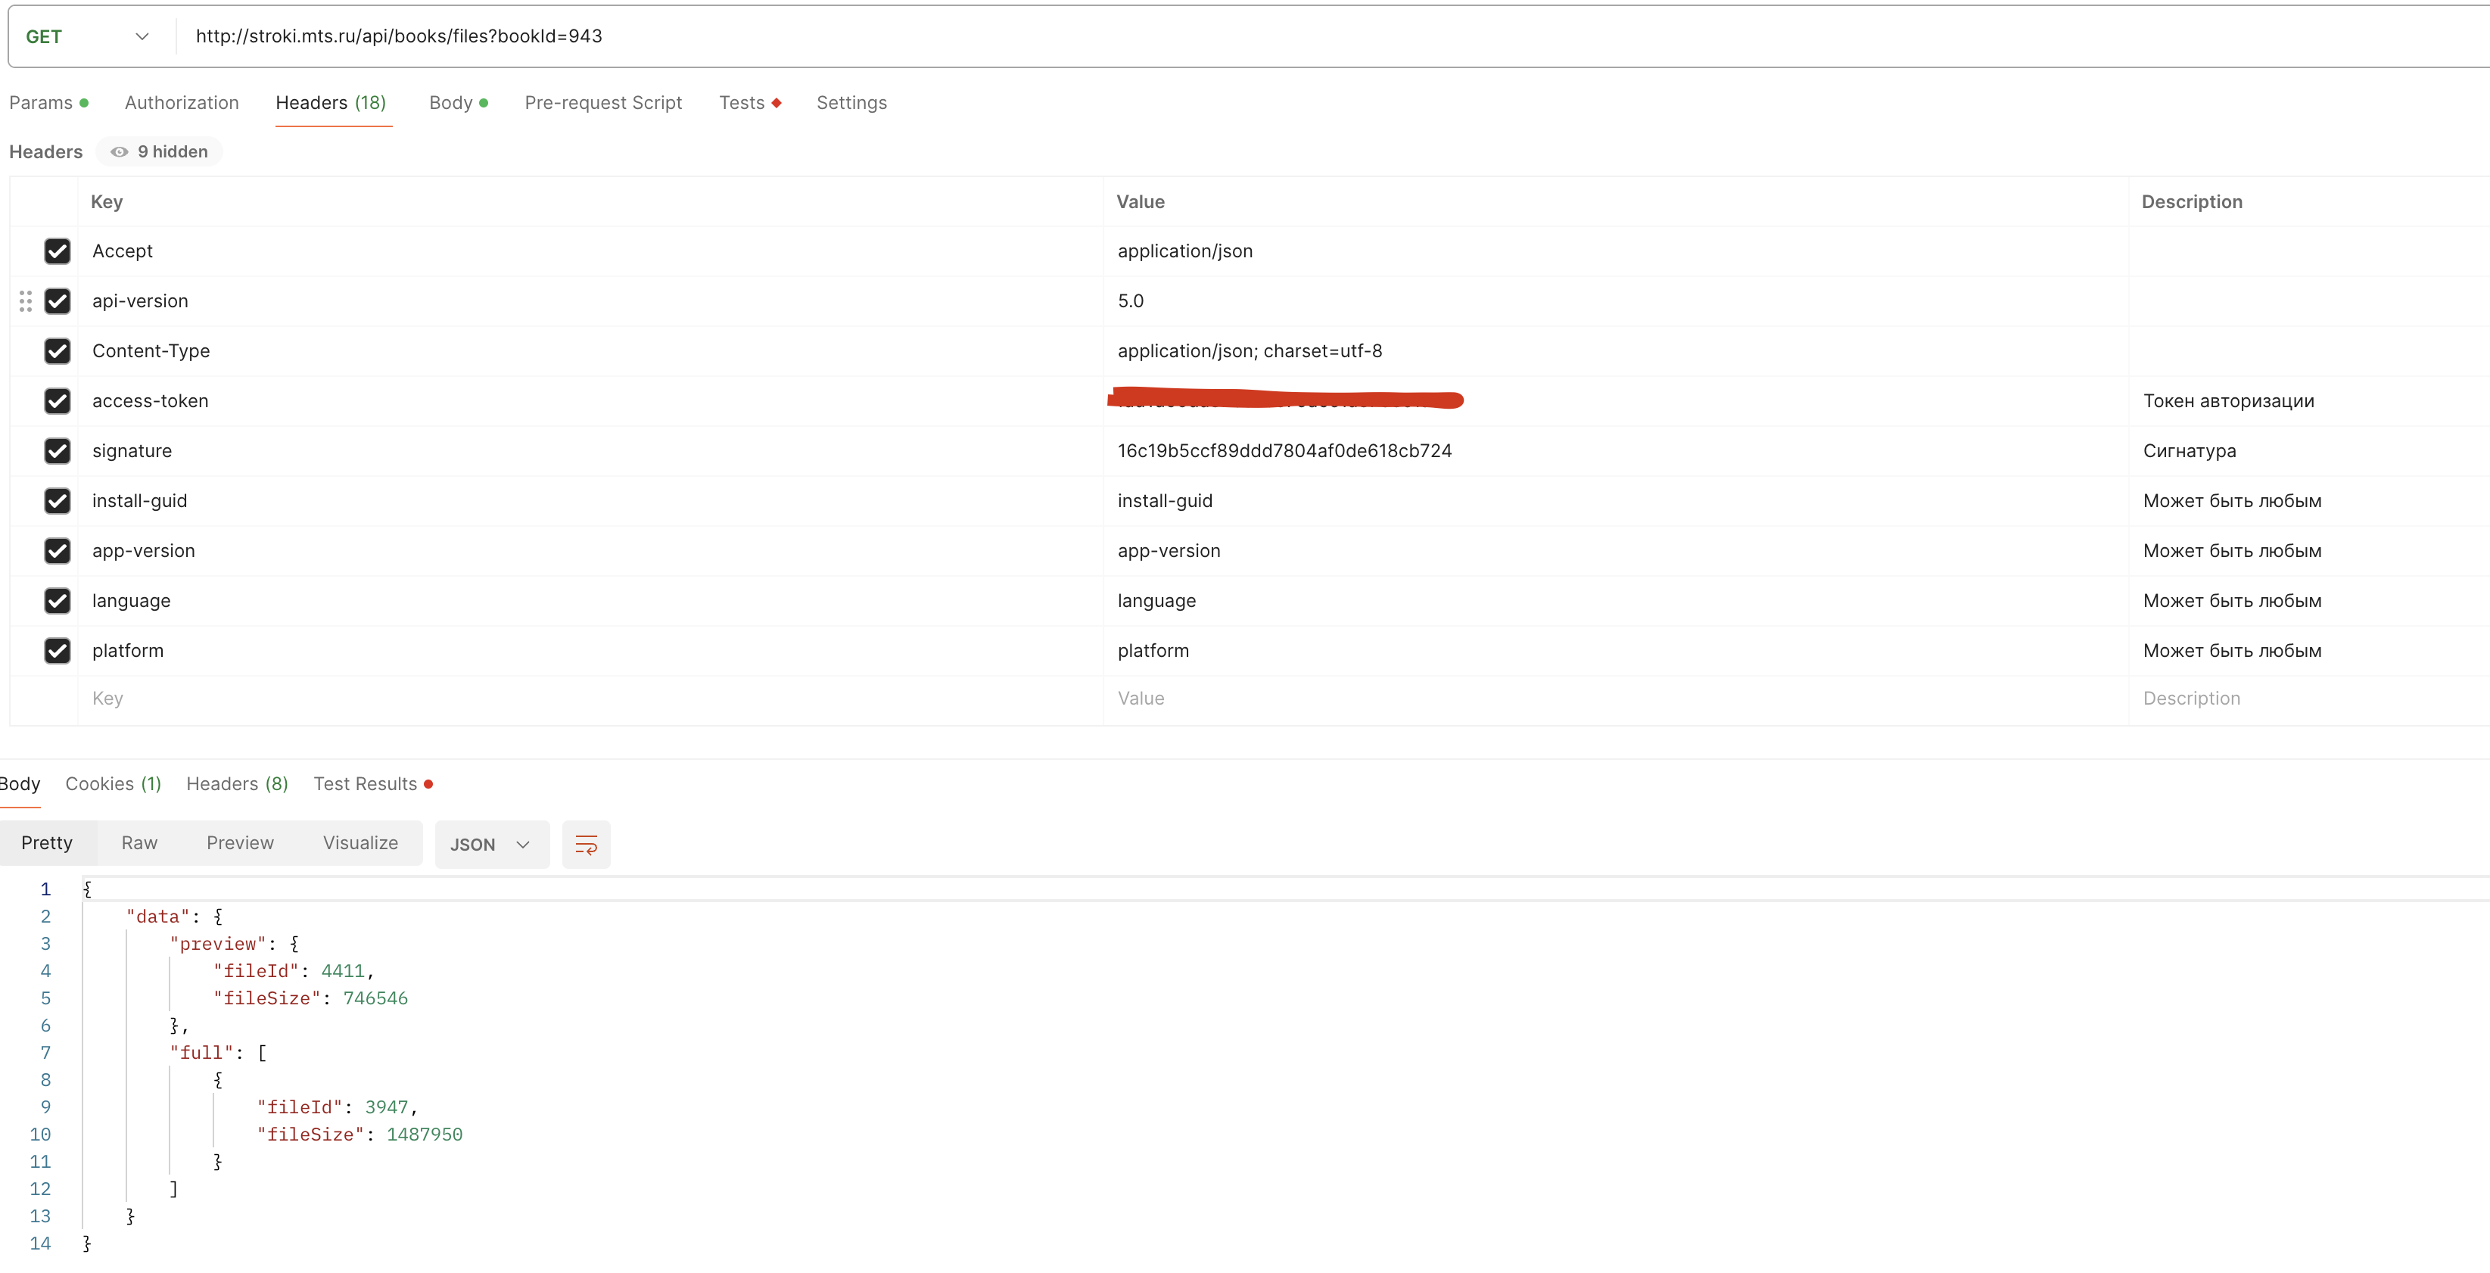Image resolution: width=2490 pixels, height=1273 pixels.
Task: Switch to the Authorization tab
Action: [182, 102]
